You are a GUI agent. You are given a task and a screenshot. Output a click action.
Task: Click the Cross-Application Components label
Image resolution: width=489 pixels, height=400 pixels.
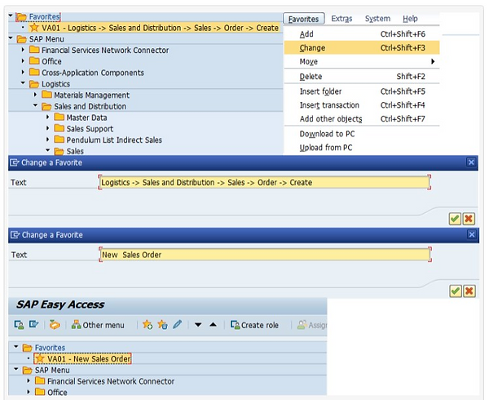pos(93,73)
